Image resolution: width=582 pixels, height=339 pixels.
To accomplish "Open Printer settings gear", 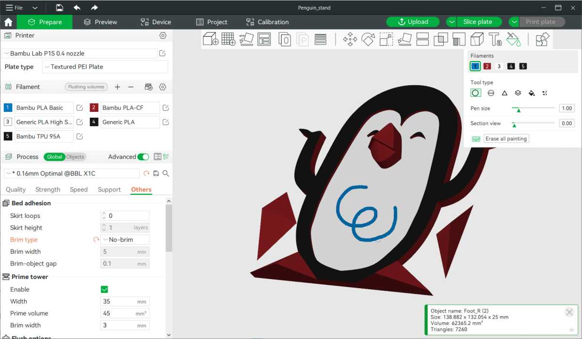I will (x=163, y=35).
